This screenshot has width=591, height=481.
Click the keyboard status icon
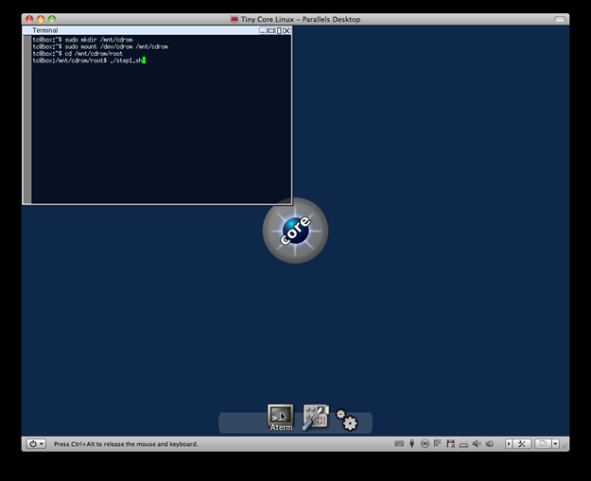(399, 444)
